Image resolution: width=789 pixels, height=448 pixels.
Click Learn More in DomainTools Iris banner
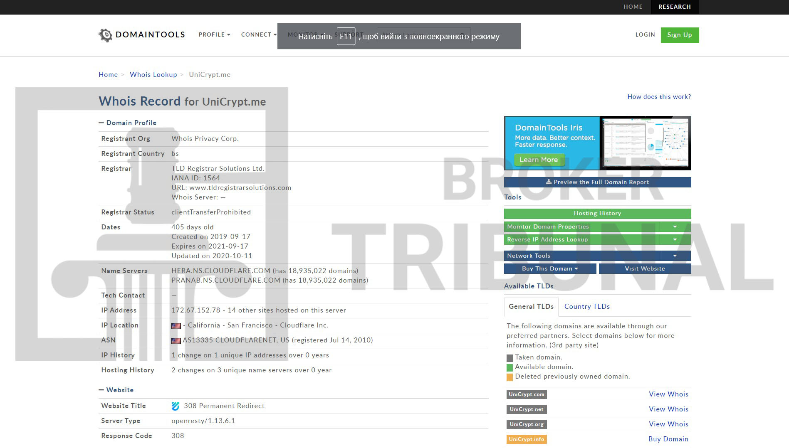coord(539,160)
